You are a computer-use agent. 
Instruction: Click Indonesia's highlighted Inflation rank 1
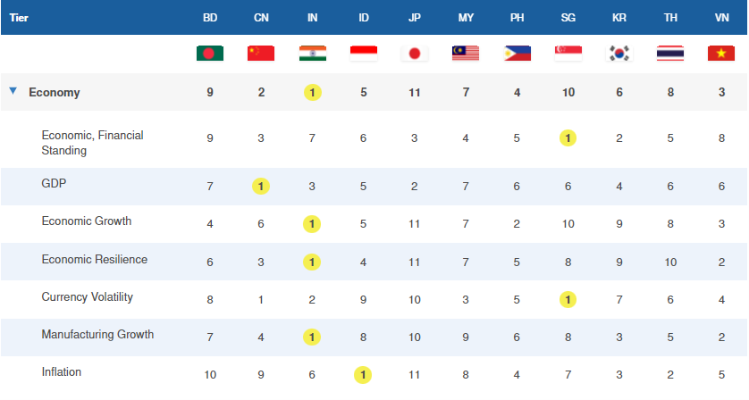tap(364, 375)
